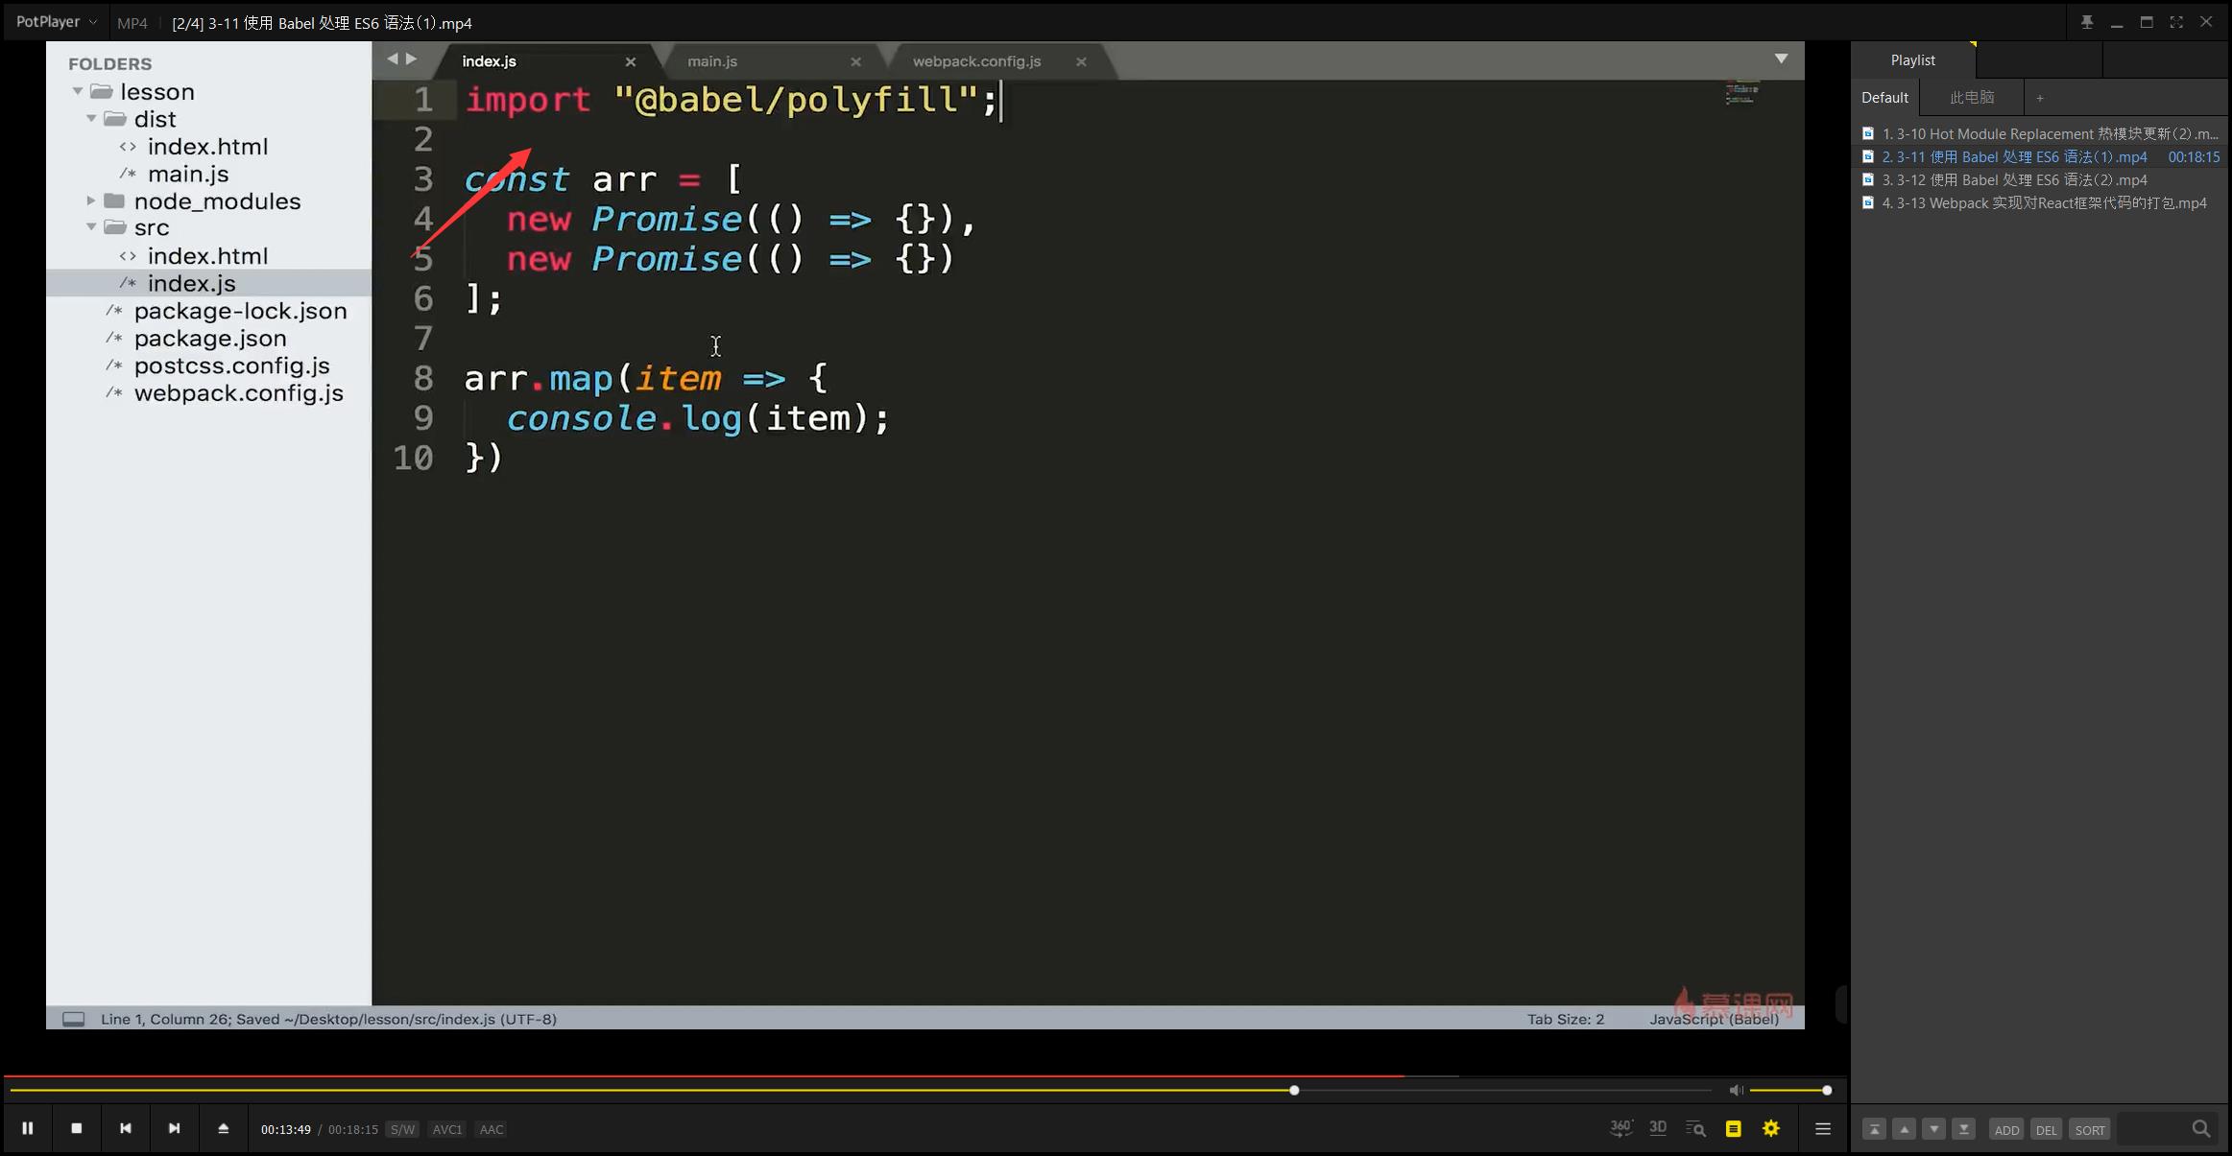Click the playlist search input field
The height and width of the screenshot is (1156, 2232).
click(x=2151, y=1129)
